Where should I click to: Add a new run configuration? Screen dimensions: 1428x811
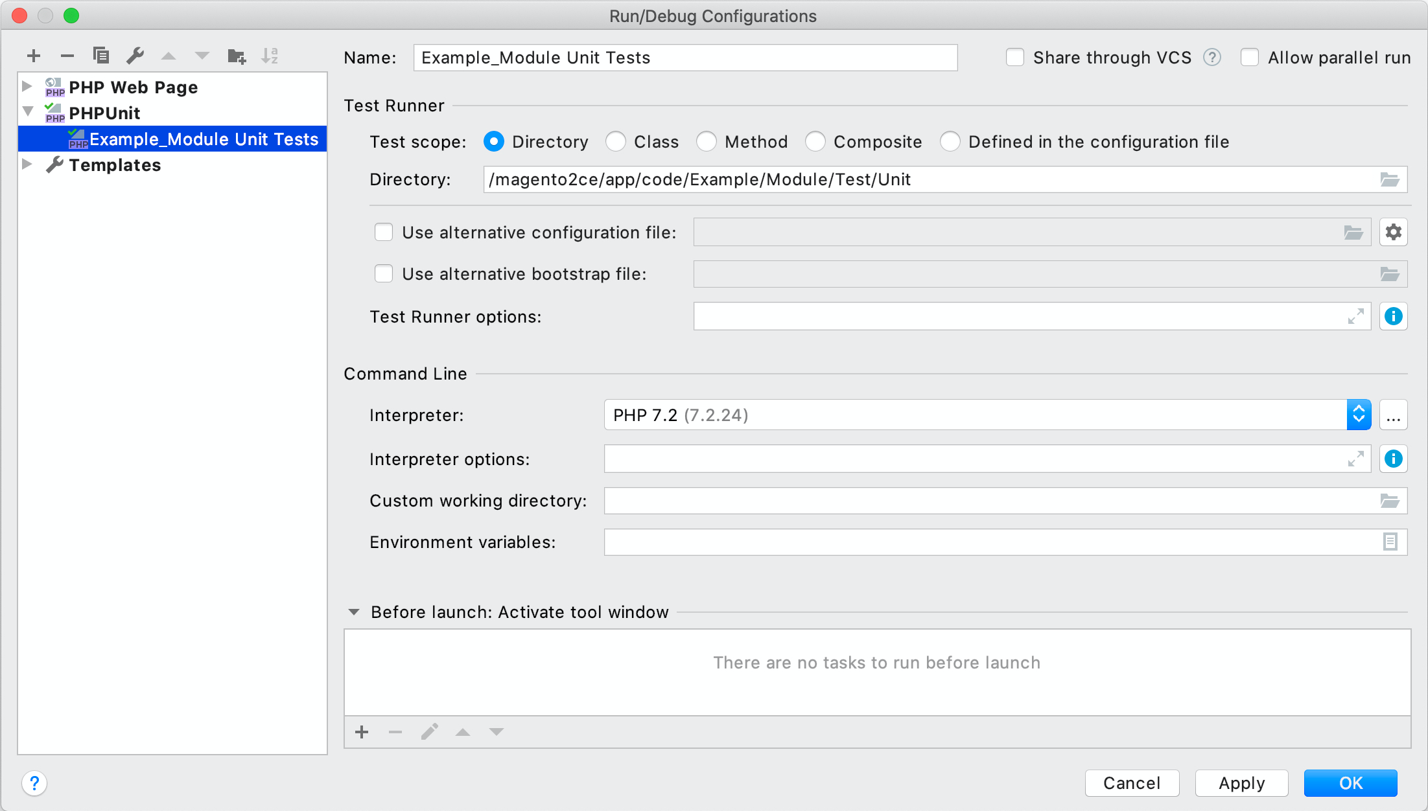pyautogui.click(x=34, y=56)
